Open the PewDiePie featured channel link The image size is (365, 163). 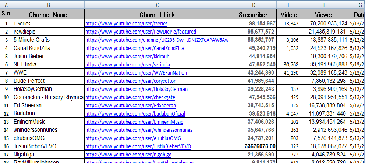[x=141, y=32]
